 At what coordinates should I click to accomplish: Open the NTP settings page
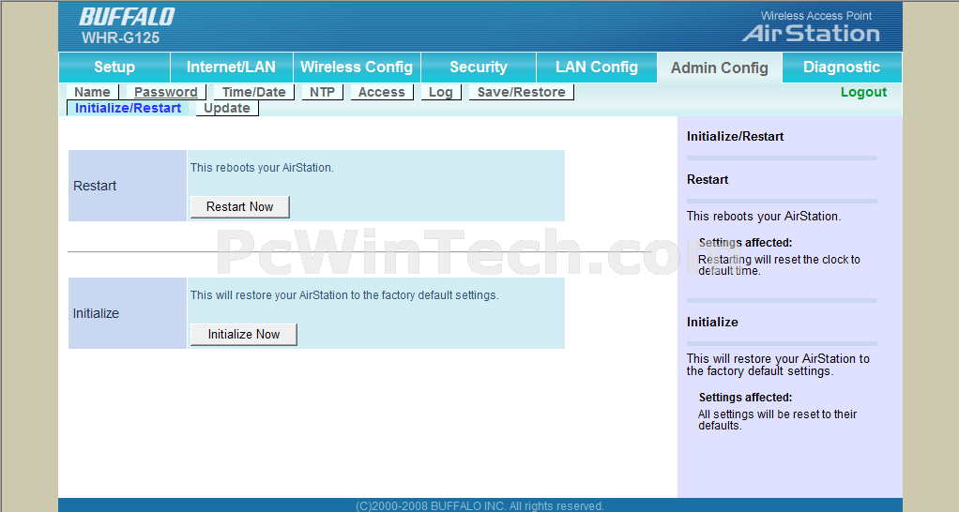point(322,92)
